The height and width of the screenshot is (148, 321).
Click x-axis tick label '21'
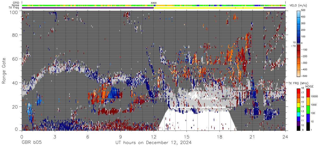(x=253, y=137)
